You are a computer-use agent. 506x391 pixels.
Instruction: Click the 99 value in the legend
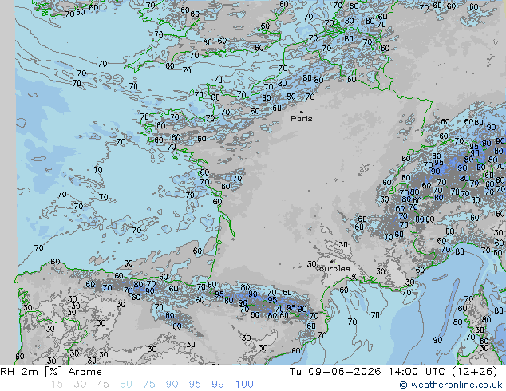(218, 385)
